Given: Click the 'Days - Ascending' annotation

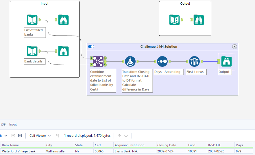Looking at the screenshot, I should (169, 72).
